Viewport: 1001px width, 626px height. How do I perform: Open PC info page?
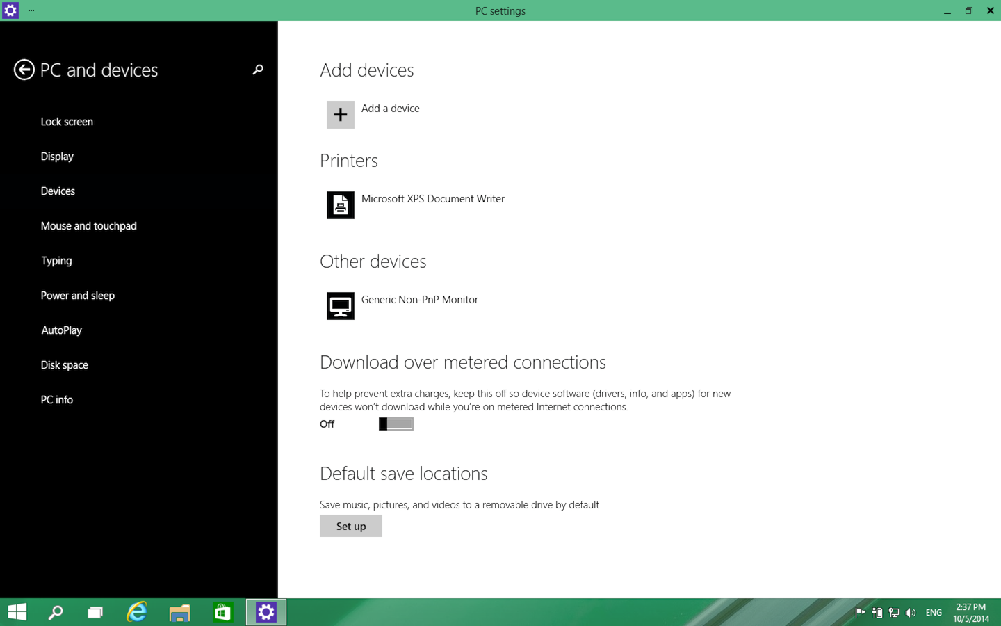pos(57,400)
